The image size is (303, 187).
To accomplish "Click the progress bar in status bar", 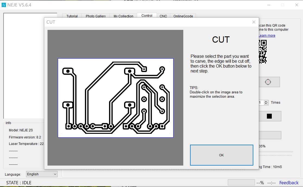I will 241,182.
